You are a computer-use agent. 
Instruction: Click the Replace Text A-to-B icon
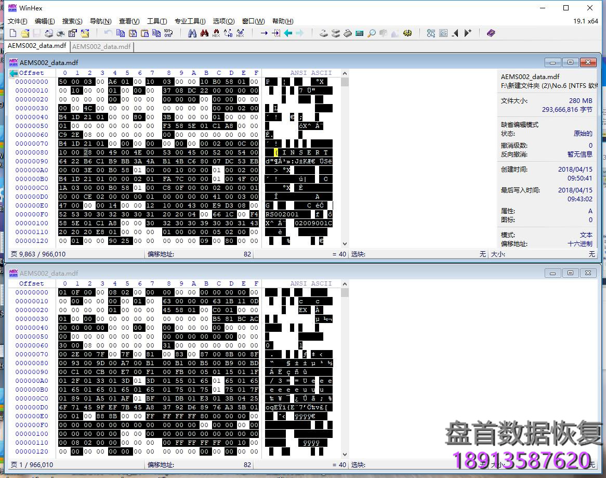(228, 33)
